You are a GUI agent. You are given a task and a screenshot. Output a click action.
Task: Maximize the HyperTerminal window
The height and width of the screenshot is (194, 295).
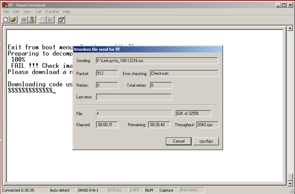click(x=284, y=5)
